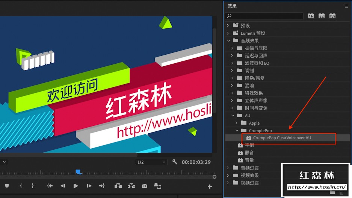Click the Add Marker button

click(7, 186)
